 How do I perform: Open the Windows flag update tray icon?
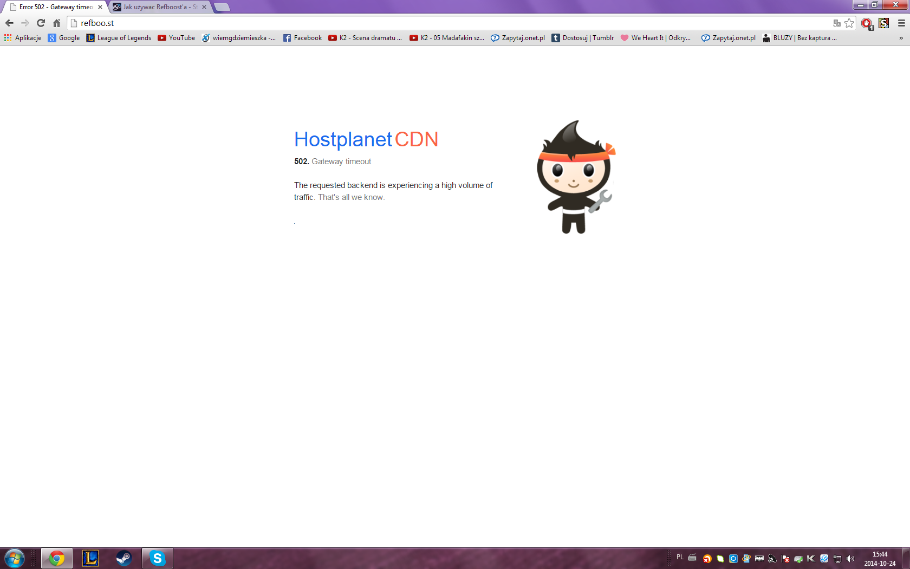click(746, 559)
